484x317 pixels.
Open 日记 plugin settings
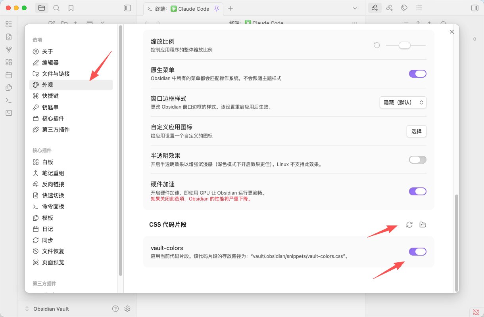pyautogui.click(x=71, y=229)
